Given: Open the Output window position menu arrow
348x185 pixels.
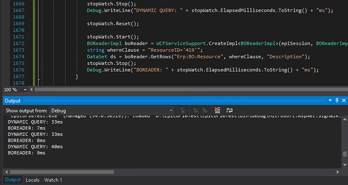Looking at the screenshot, I should 330,101.
